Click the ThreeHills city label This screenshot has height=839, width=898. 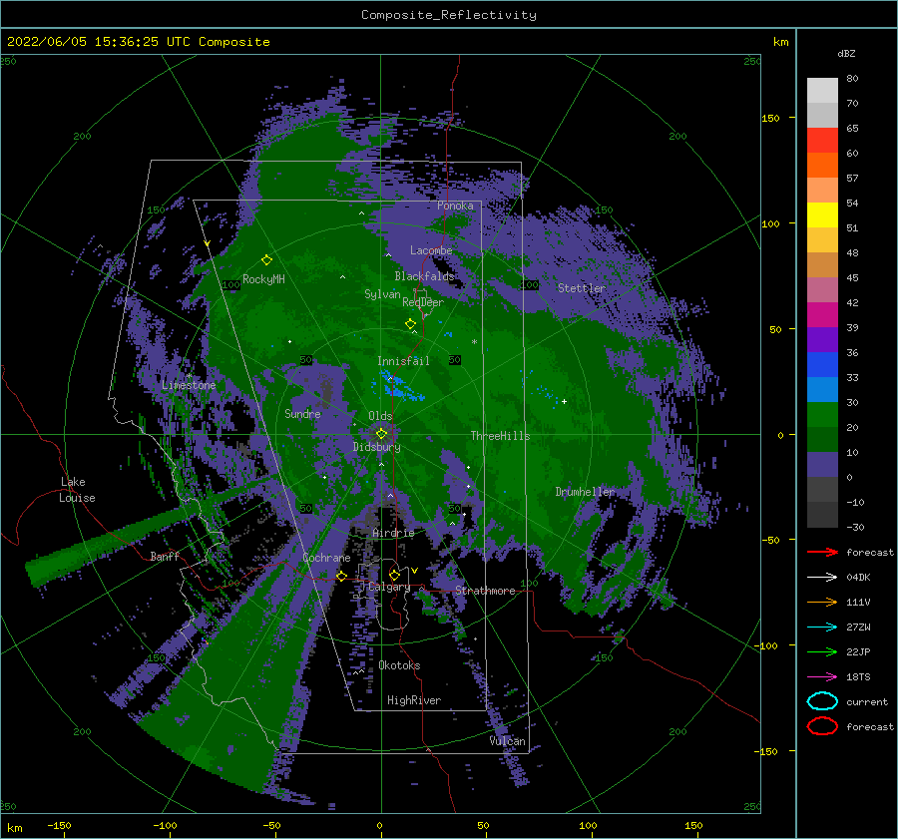click(x=501, y=436)
